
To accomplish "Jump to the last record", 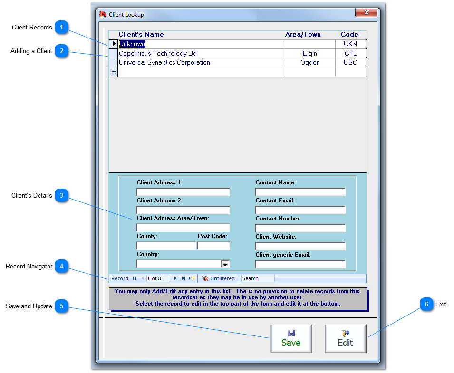I will [184, 278].
